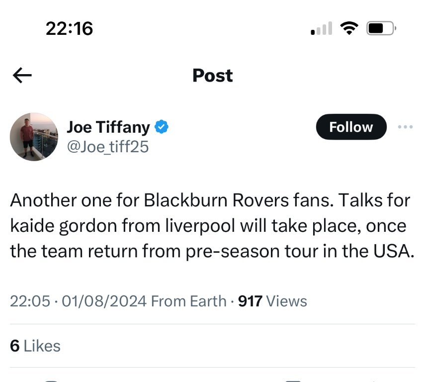Tap the Post header title
Viewport: 425px width, 382px height.
click(212, 76)
